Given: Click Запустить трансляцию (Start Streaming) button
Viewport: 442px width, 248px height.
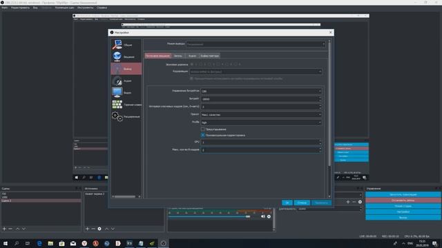Looking at the screenshot, I should [403, 194].
